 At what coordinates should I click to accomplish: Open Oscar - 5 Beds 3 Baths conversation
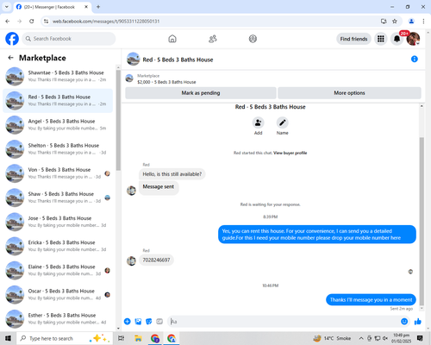pos(58,294)
